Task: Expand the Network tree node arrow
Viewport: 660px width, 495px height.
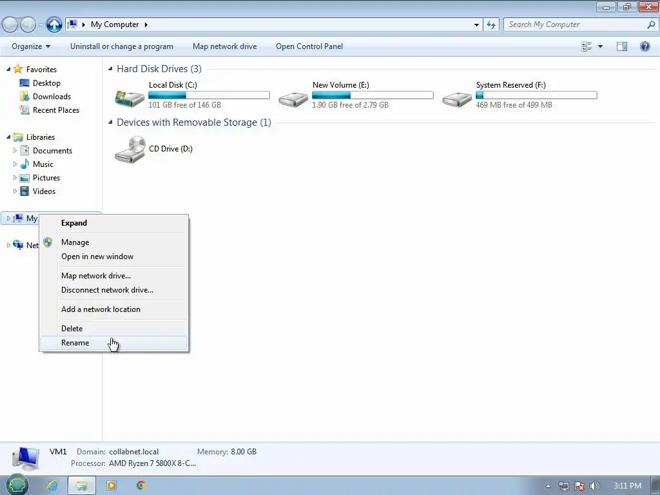Action: point(8,245)
